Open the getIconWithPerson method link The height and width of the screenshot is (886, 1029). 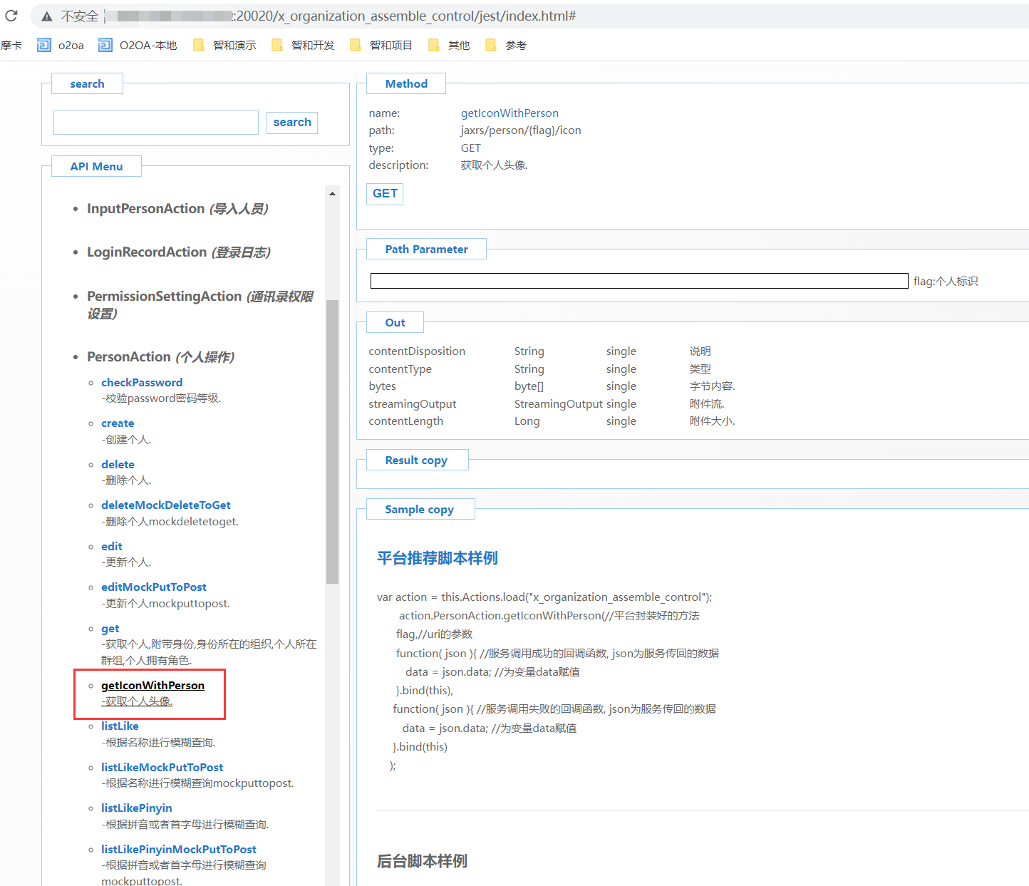pos(152,686)
